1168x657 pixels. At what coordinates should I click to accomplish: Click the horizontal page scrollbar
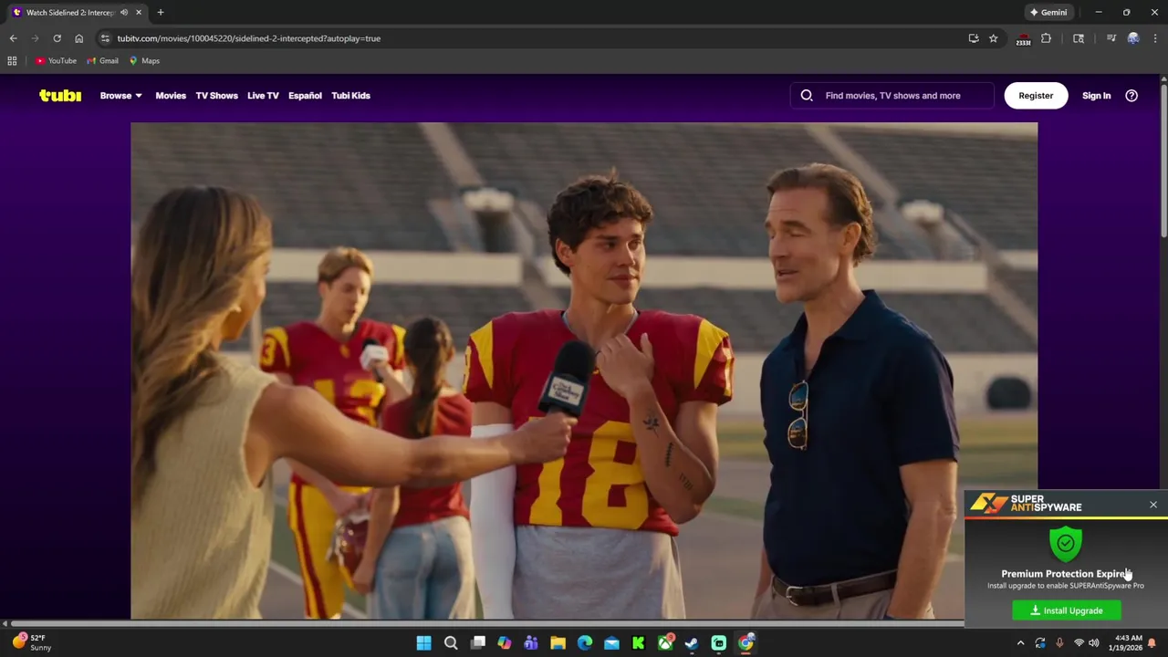[485, 624]
